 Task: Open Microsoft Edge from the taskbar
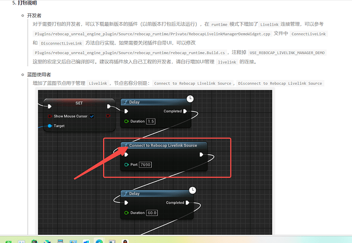99,241
